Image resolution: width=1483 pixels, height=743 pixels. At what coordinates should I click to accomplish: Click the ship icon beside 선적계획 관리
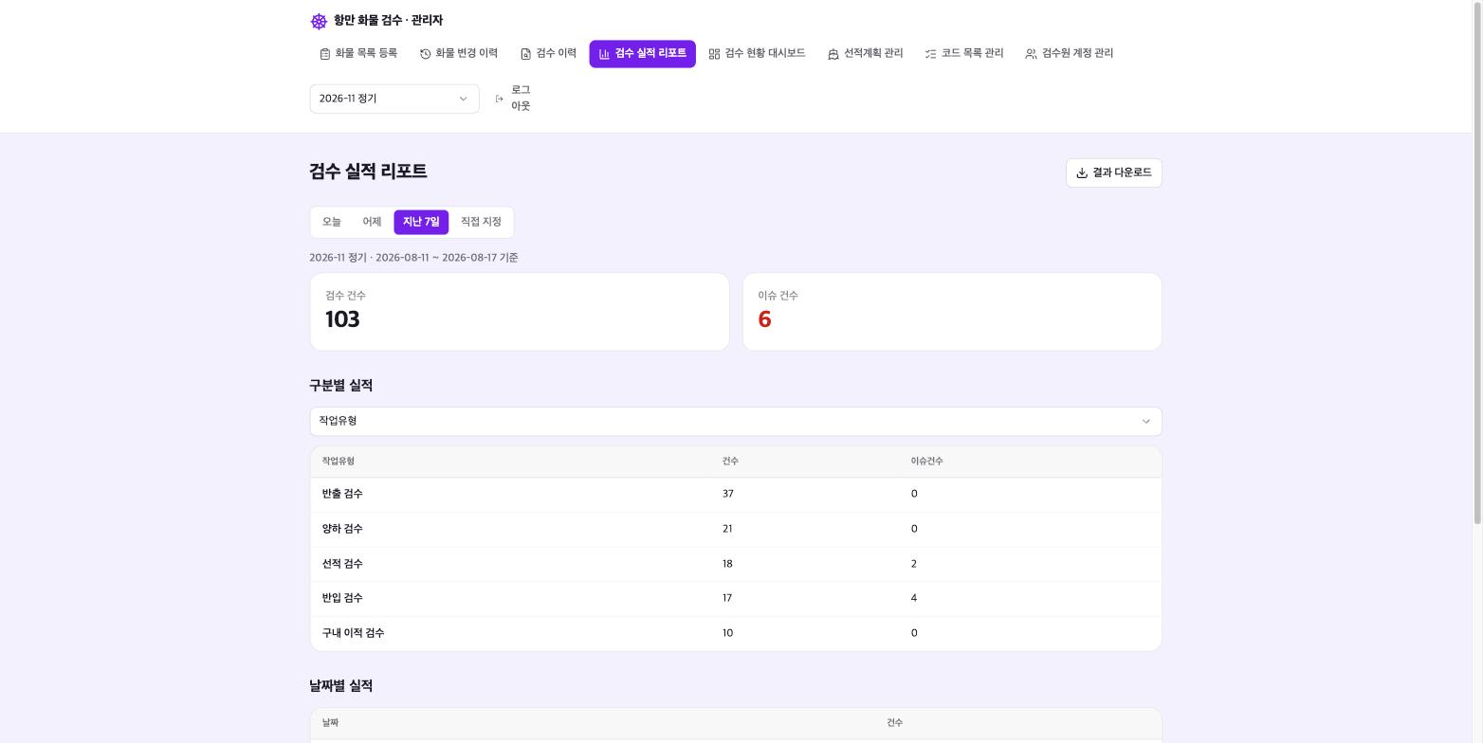tap(833, 54)
